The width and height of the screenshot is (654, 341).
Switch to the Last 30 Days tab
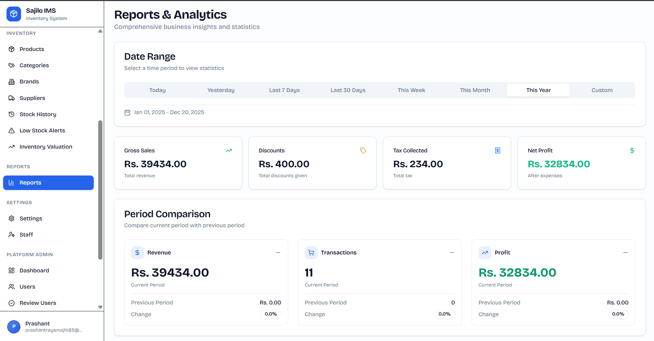pyautogui.click(x=348, y=90)
